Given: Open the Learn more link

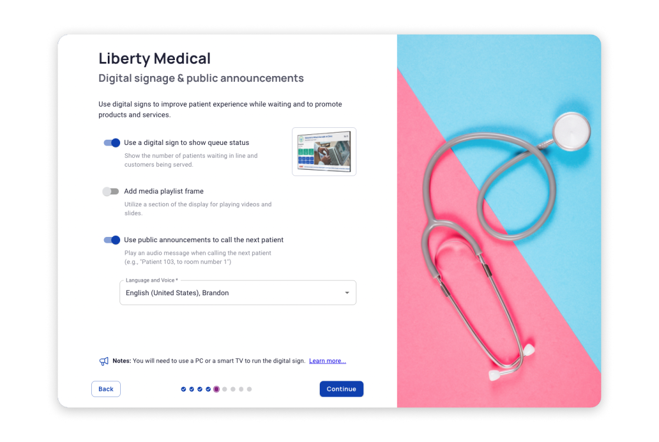Looking at the screenshot, I should [x=327, y=361].
